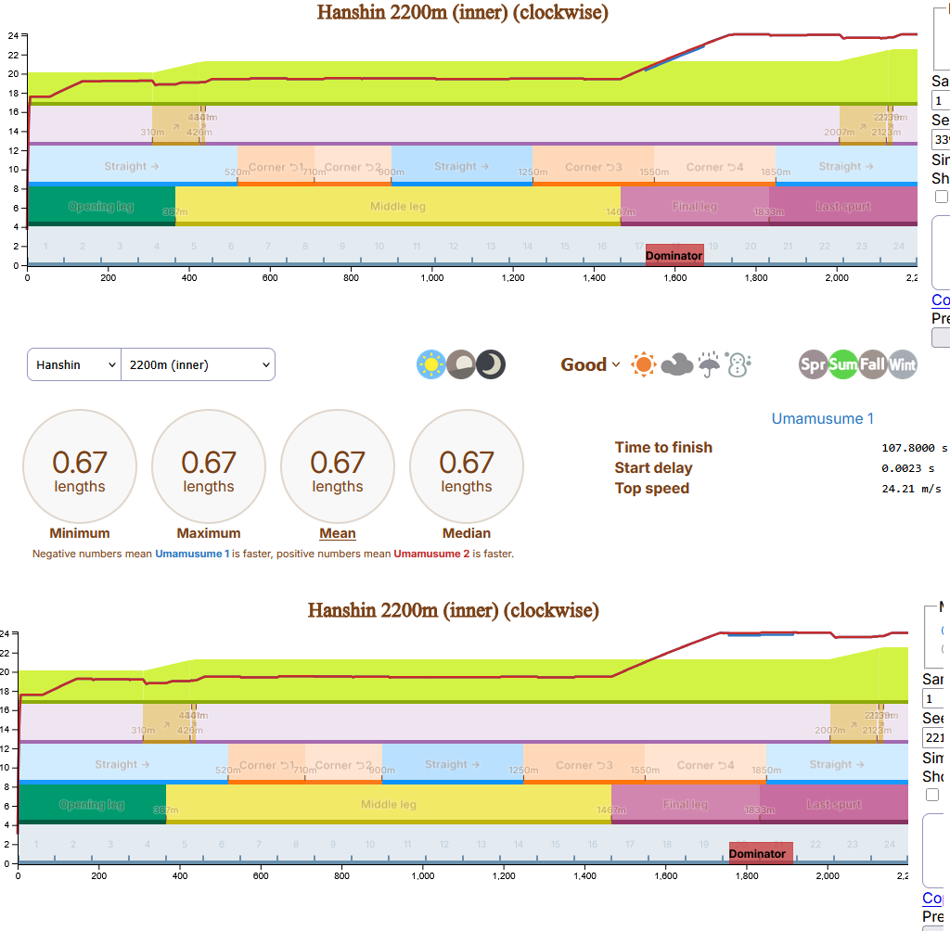Click Corner 3 section in the top chart
The image size is (950, 931).
tap(593, 167)
